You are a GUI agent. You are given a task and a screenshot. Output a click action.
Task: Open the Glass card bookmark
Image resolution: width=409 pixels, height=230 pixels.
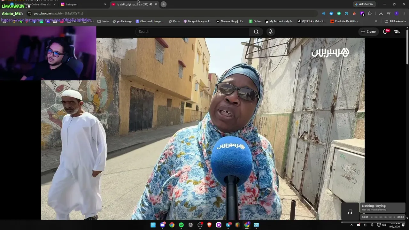(149, 21)
